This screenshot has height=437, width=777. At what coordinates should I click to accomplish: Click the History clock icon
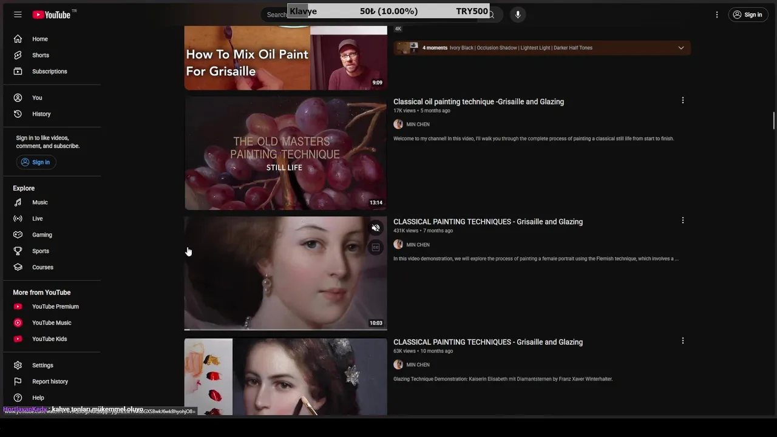pos(18,114)
